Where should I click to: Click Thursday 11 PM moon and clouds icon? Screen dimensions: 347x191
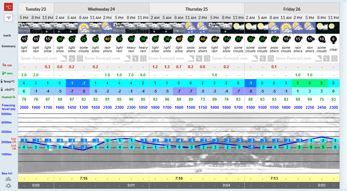point(238,28)
